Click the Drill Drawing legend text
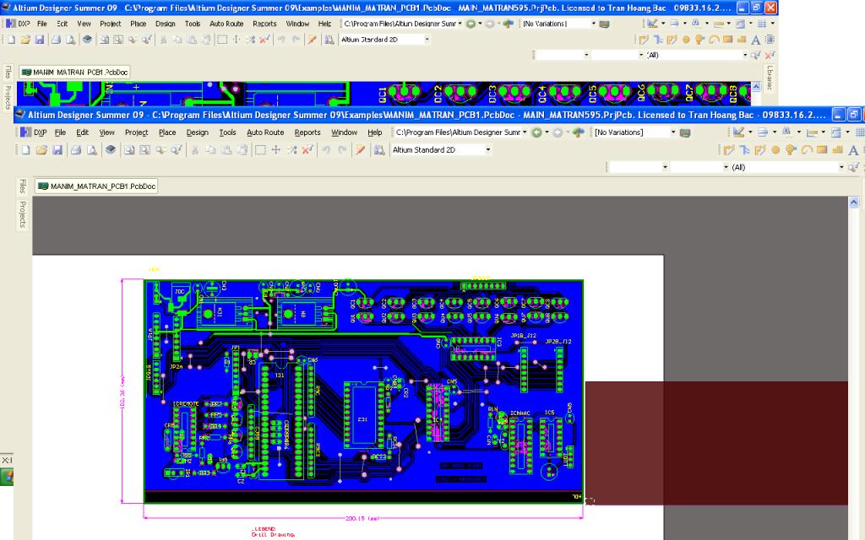This screenshot has height=540, width=865. point(273,534)
